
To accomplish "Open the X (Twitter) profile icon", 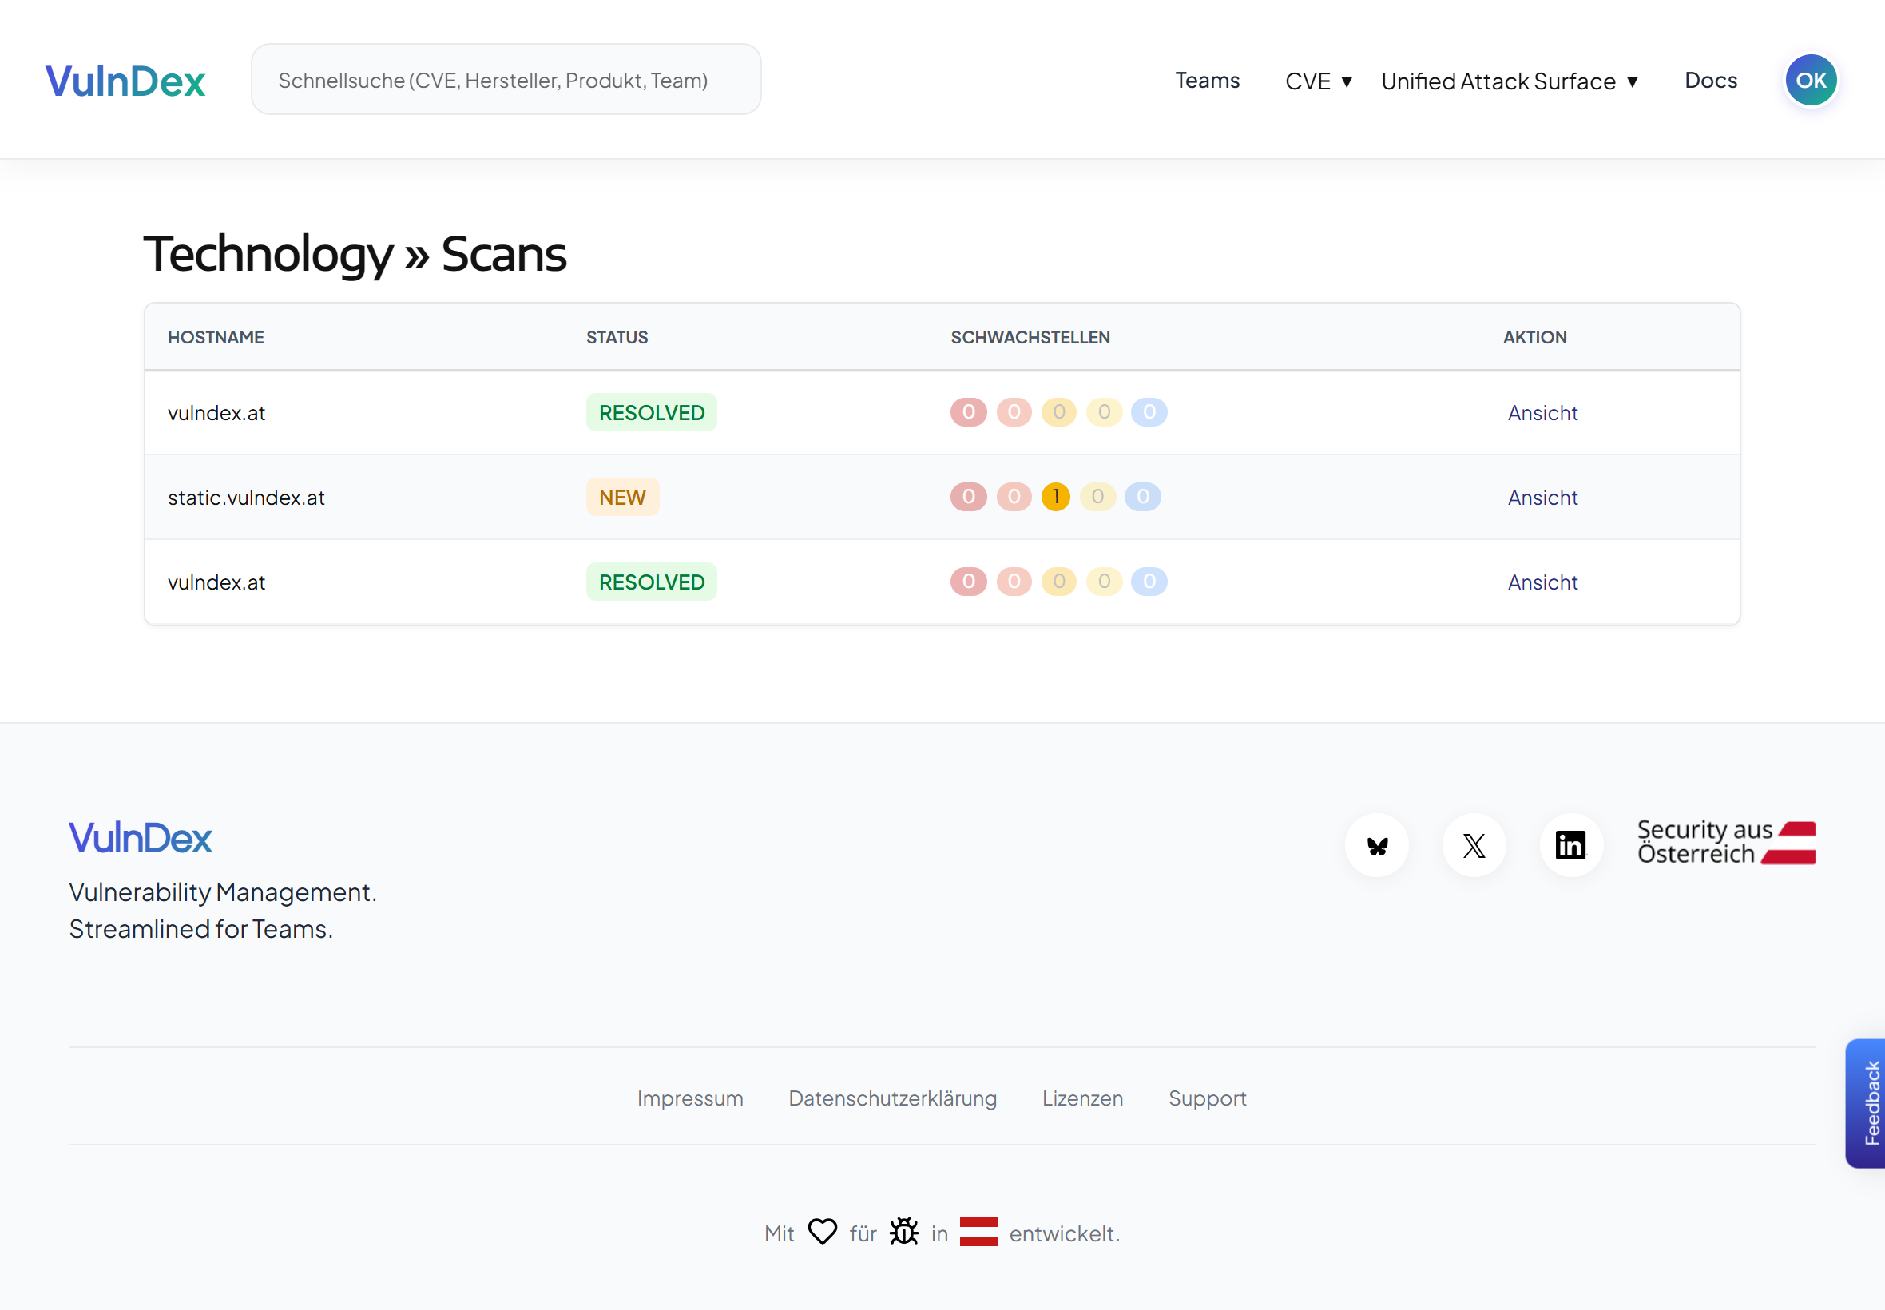I will 1473,844.
